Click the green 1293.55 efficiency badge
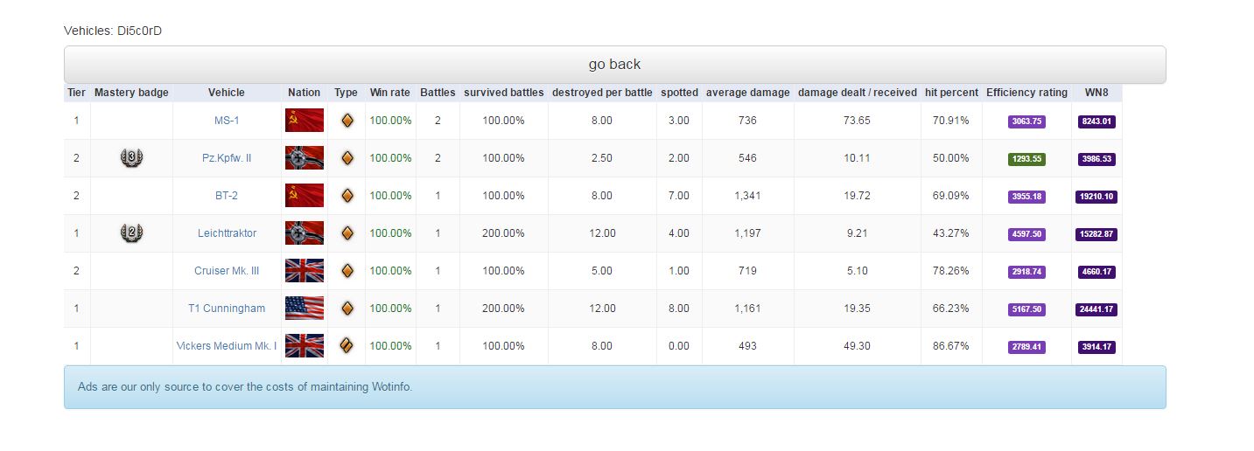This screenshot has width=1254, height=451. [x=1026, y=159]
